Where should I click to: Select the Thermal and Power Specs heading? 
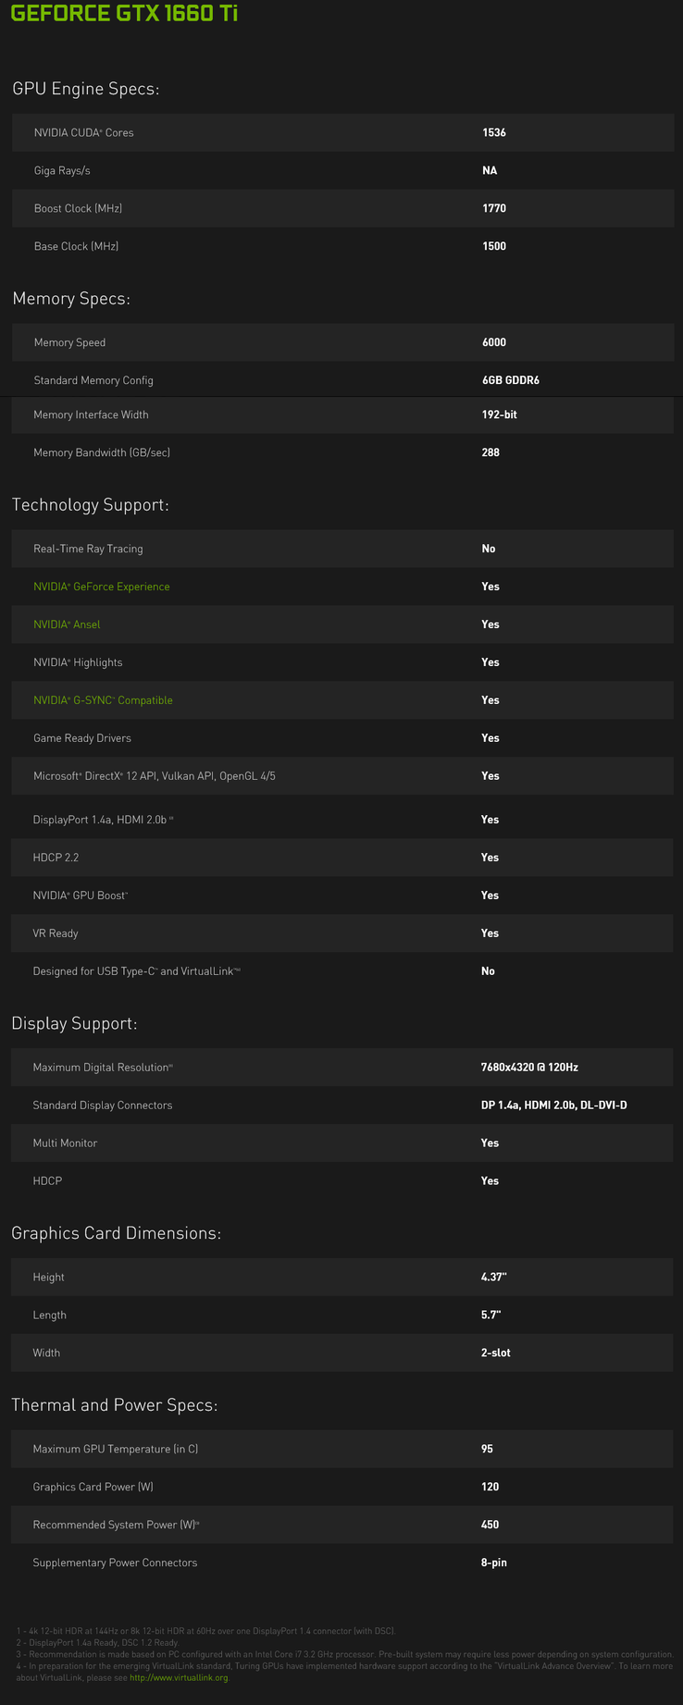pyautogui.click(x=114, y=1405)
